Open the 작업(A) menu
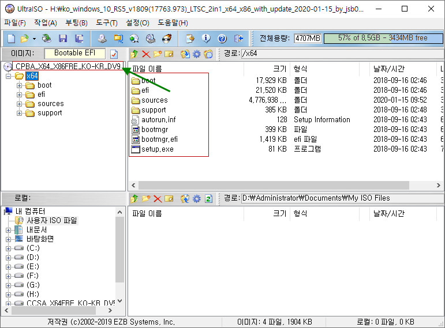The width and height of the screenshot is (445, 328). (x=46, y=23)
